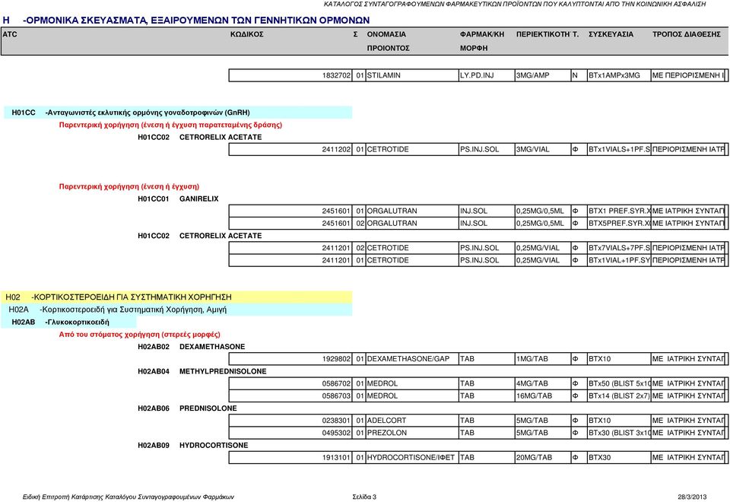Click the 'ATC' column header

coord(10,34)
